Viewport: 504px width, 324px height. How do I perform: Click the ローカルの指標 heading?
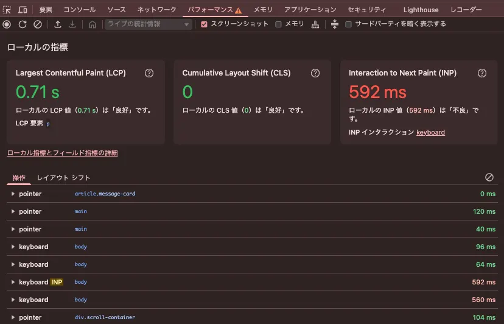[x=38, y=48]
